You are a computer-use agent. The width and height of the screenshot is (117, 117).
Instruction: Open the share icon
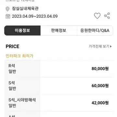pos(107,16)
